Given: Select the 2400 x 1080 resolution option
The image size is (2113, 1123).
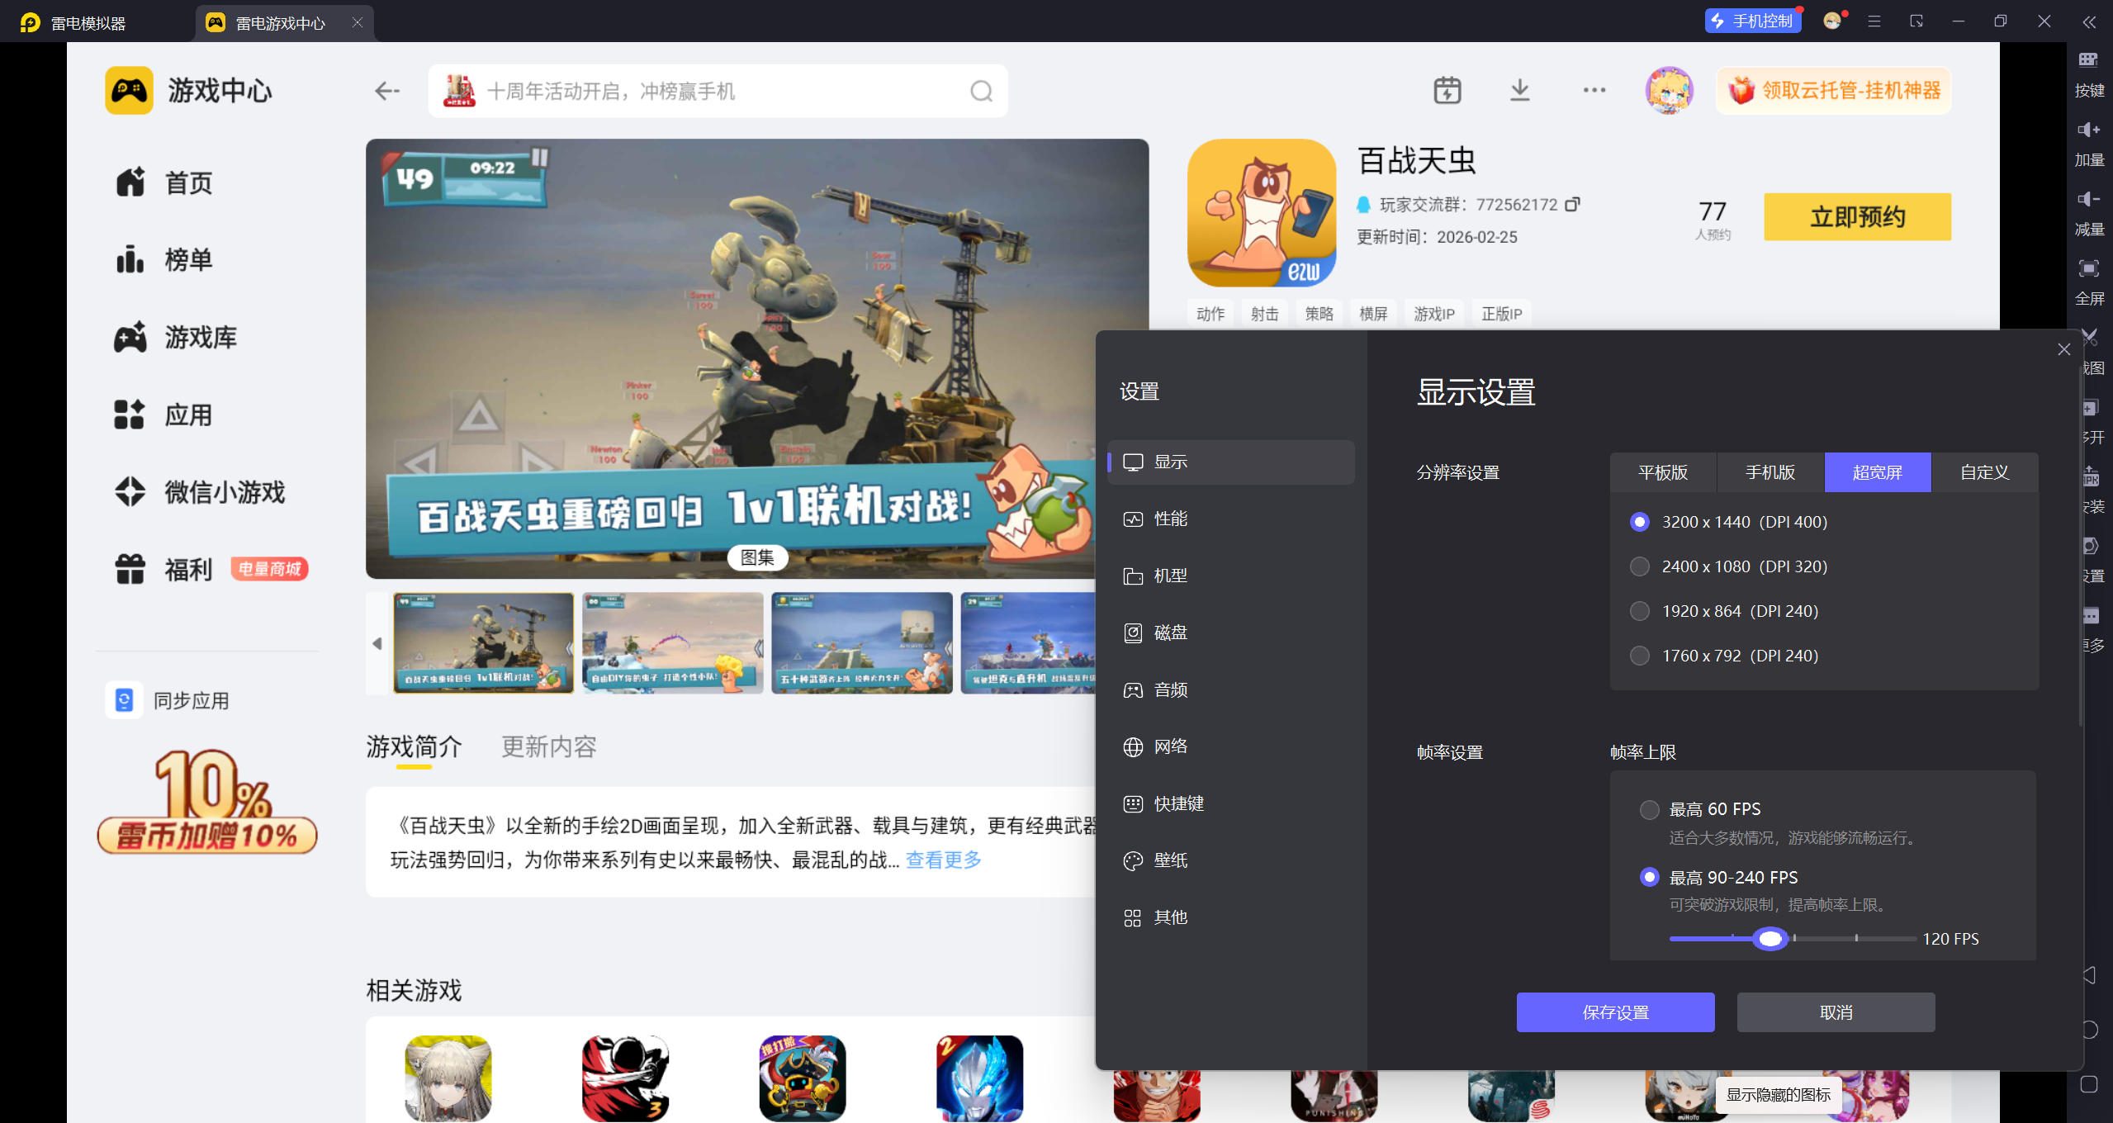Looking at the screenshot, I should [1640, 566].
